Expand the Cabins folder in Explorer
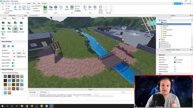Screen dimensions: 193x108 tap(160, 28)
